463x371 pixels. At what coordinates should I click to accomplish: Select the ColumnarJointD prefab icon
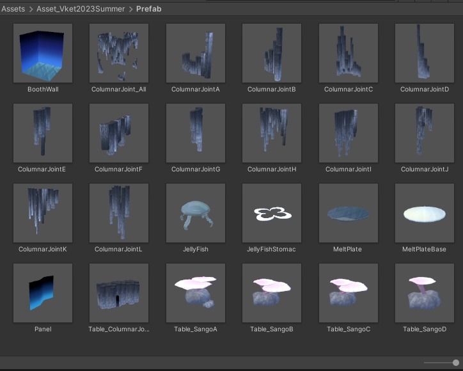[x=425, y=53]
